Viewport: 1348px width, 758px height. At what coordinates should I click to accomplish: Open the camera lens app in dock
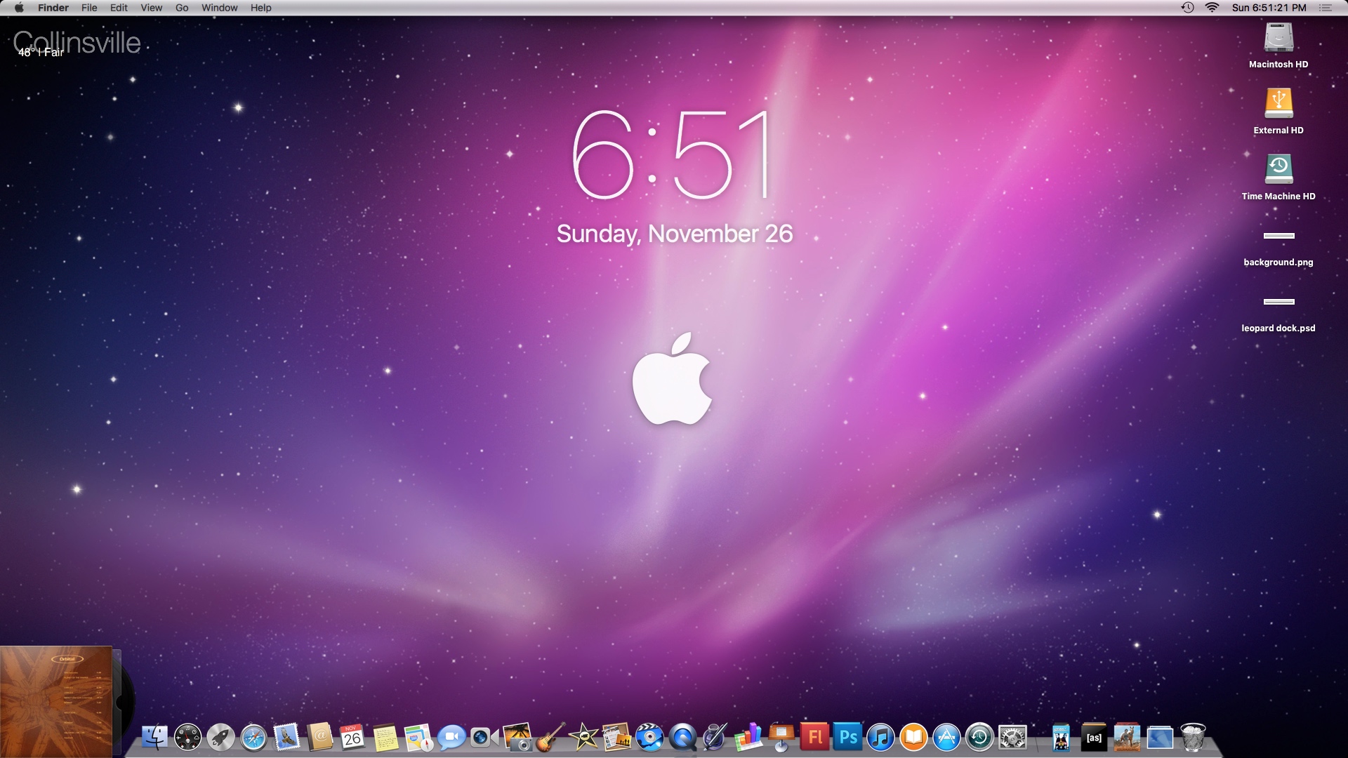(484, 738)
